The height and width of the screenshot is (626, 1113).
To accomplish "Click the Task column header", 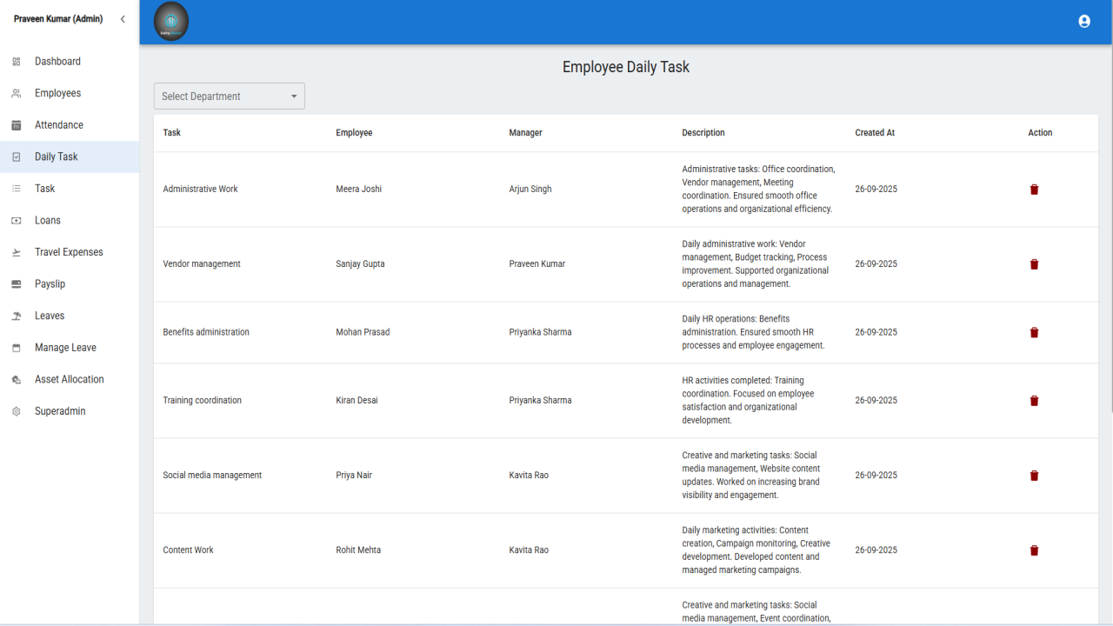I will [x=172, y=133].
